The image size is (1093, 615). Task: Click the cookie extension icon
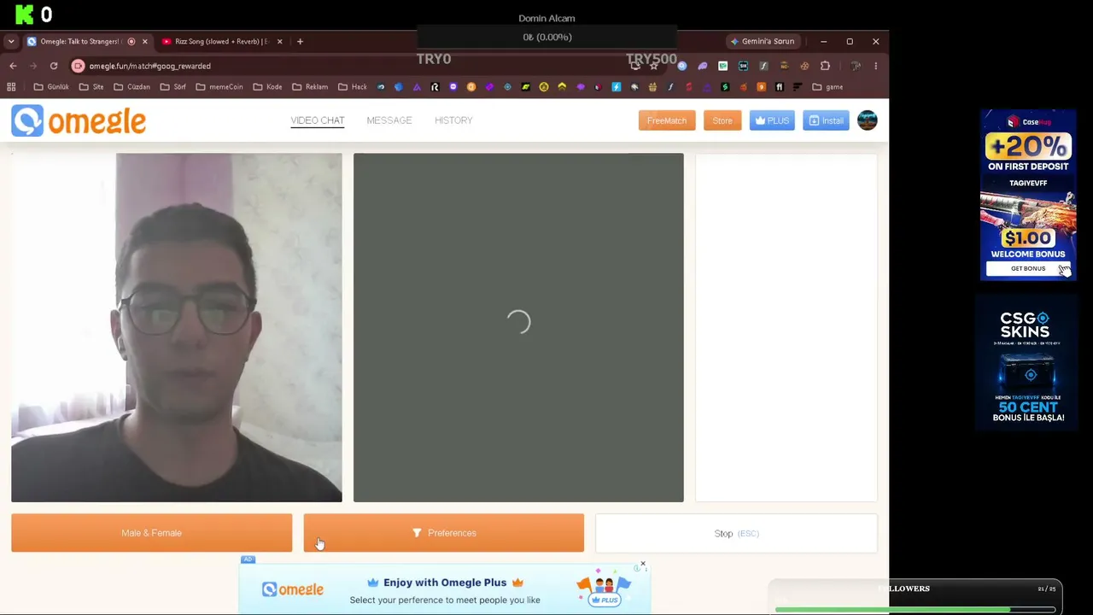(x=804, y=66)
